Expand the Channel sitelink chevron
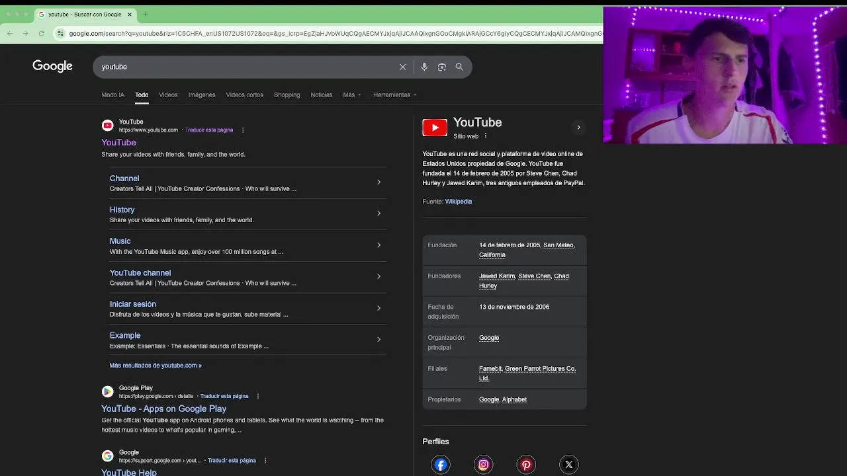This screenshot has width=847, height=476. point(379,182)
